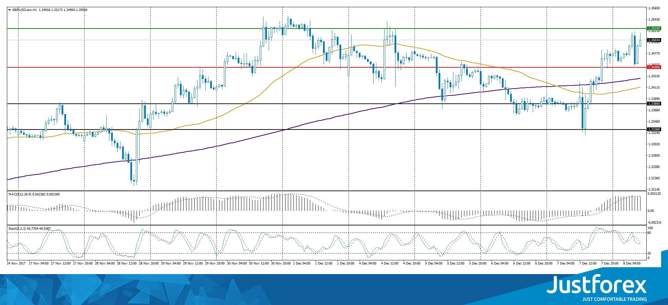Screen dimensions: 668x305
Task: Click the JustForex logo
Action: click(597, 285)
